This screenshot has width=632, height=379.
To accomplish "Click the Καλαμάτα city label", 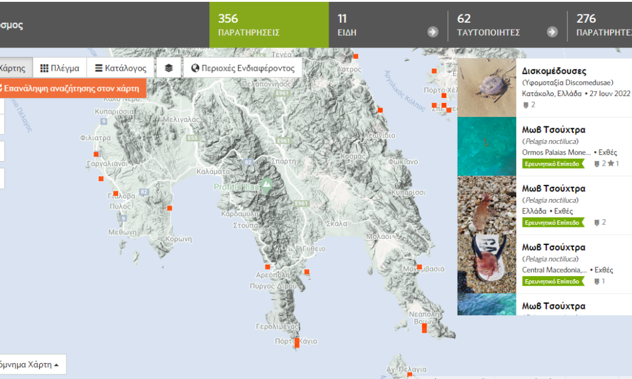I will [x=213, y=172].
